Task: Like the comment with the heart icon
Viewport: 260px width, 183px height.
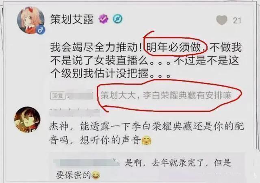Action: (x=222, y=20)
